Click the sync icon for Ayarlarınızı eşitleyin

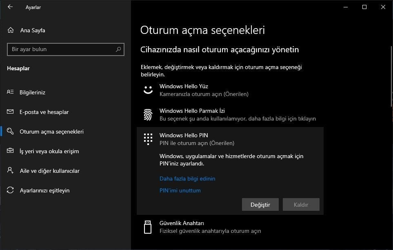tap(10, 190)
